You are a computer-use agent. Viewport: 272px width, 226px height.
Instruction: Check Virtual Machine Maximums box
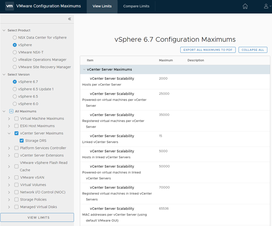[16, 119]
